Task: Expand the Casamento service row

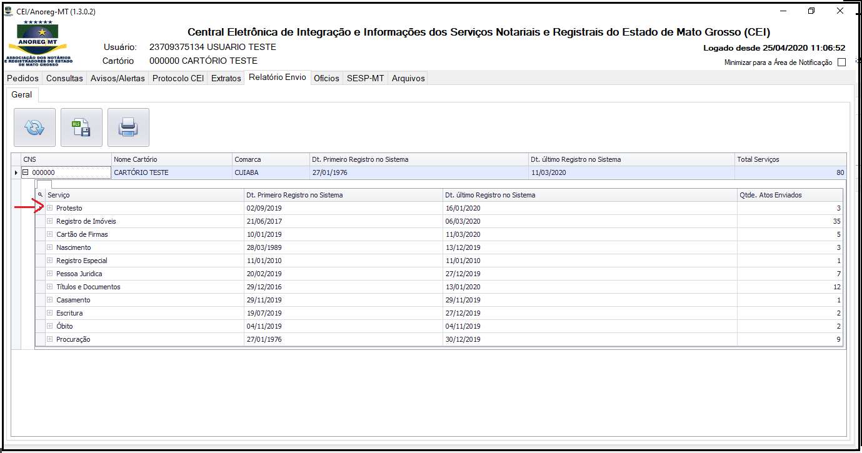Action: (x=50, y=300)
